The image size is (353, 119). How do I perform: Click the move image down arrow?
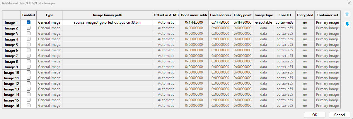coord(347,24)
